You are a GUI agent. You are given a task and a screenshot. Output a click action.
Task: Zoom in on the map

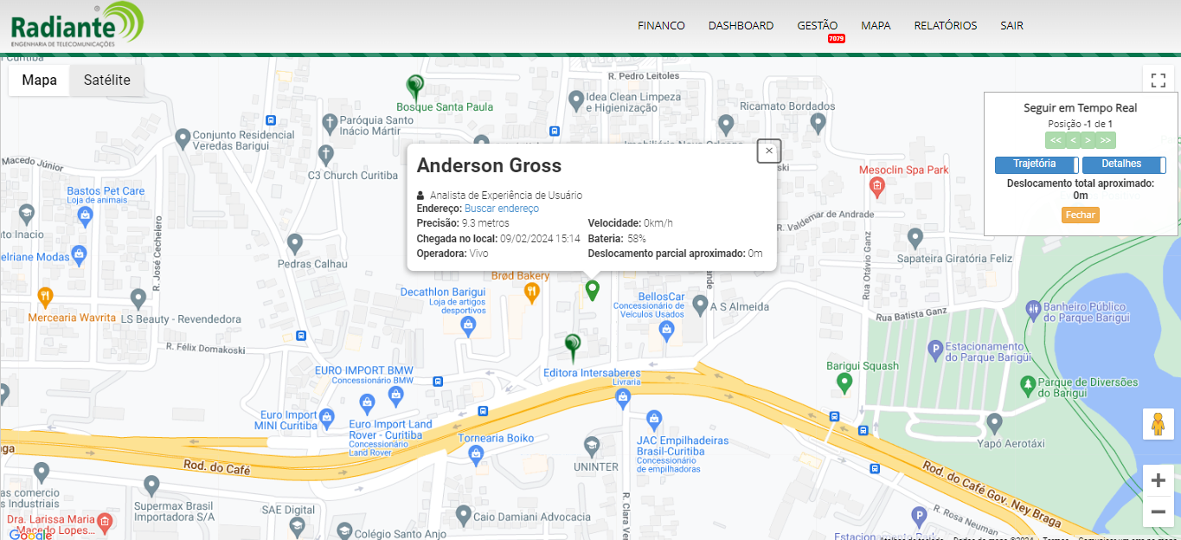click(x=1158, y=480)
